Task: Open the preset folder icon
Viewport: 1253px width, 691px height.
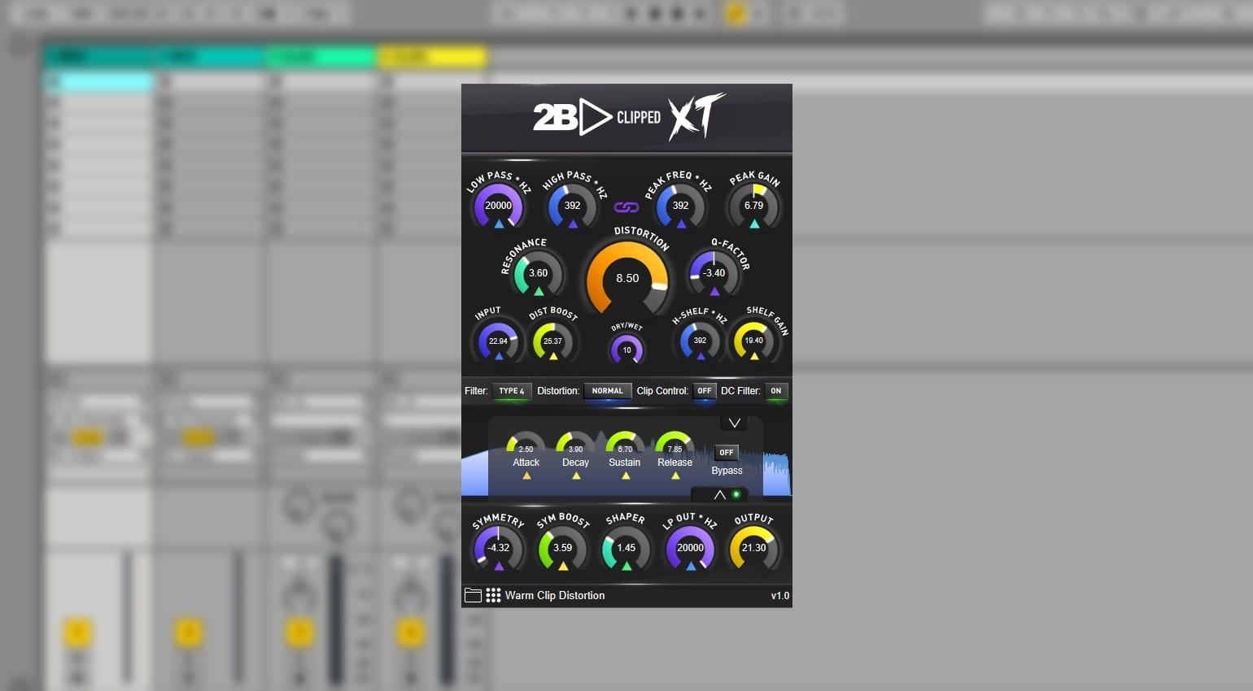Action: (x=473, y=595)
